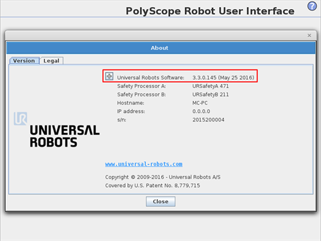Expand software details with the plus icon
This screenshot has width=321, height=241.
[109, 76]
